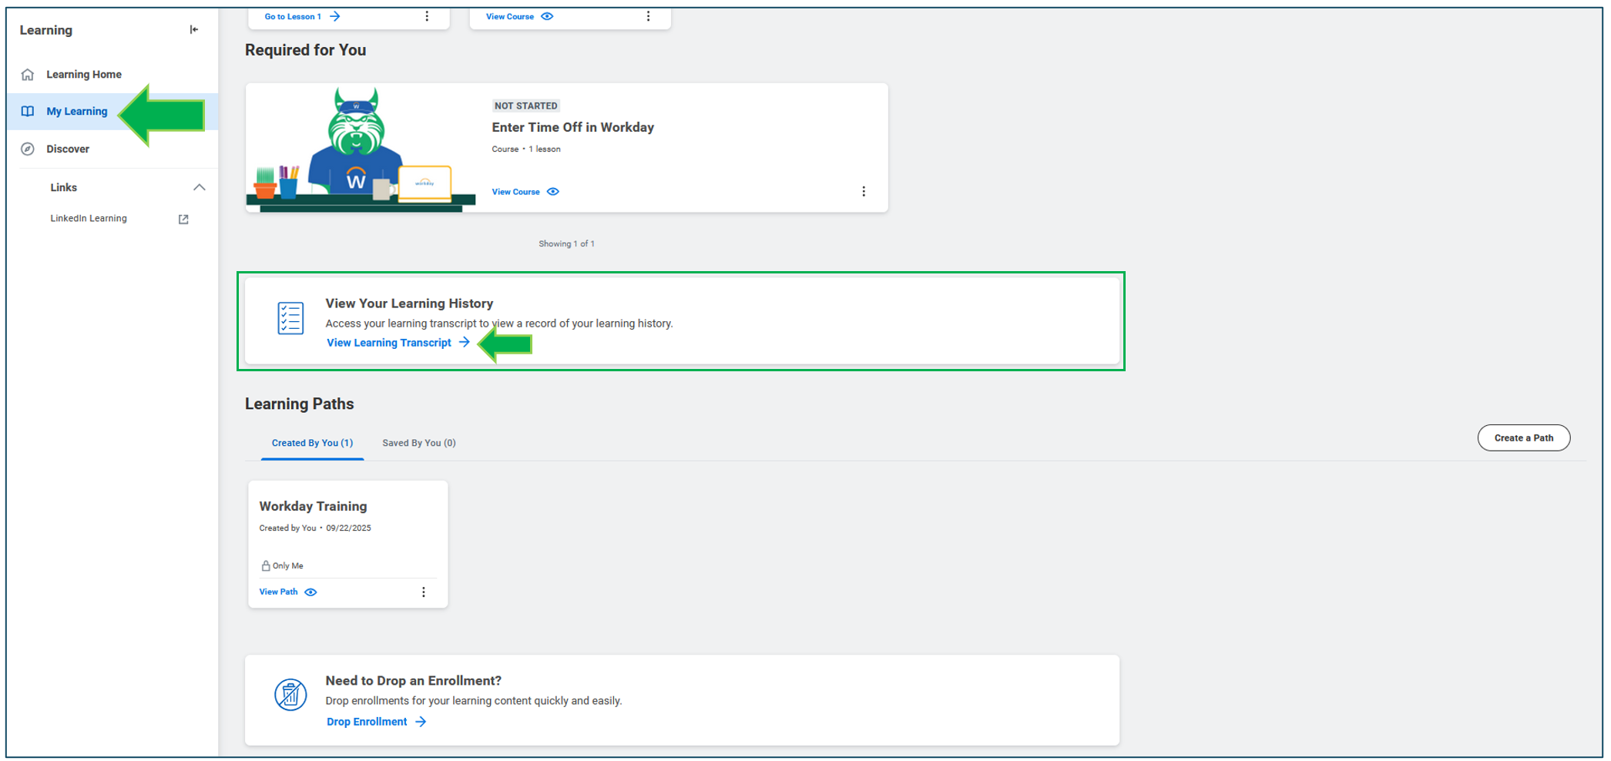Click the Links section label

63,187
